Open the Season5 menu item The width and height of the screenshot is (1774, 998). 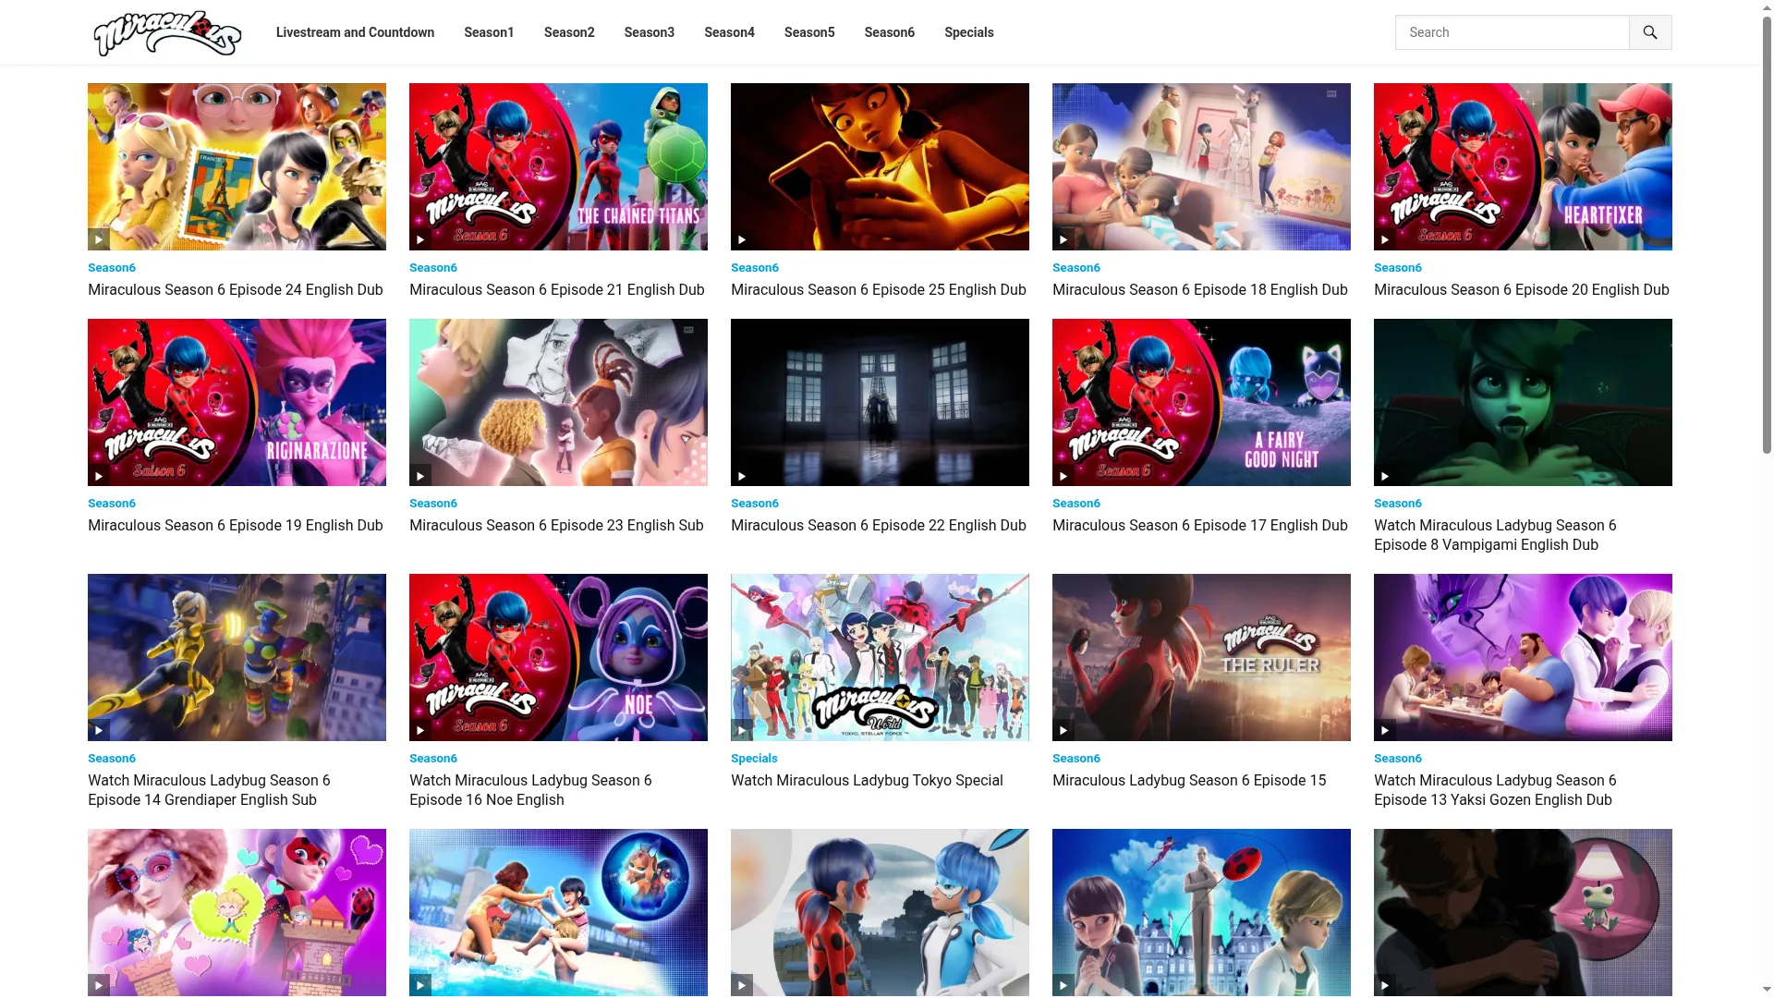809,32
